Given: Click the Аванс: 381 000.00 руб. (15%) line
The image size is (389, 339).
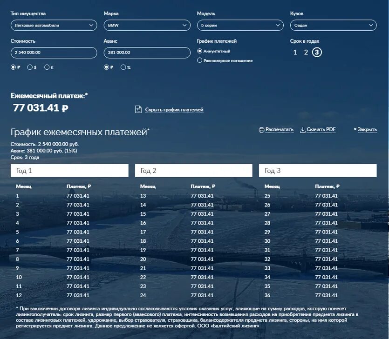Looking at the screenshot, I should [x=44, y=151].
